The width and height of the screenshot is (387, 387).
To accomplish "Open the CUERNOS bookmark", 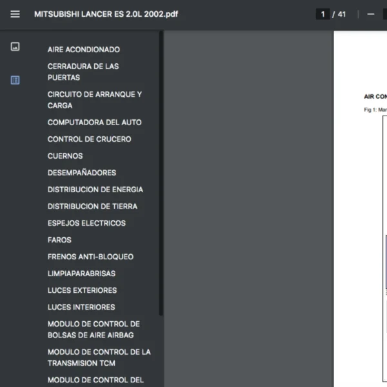I will coord(65,156).
